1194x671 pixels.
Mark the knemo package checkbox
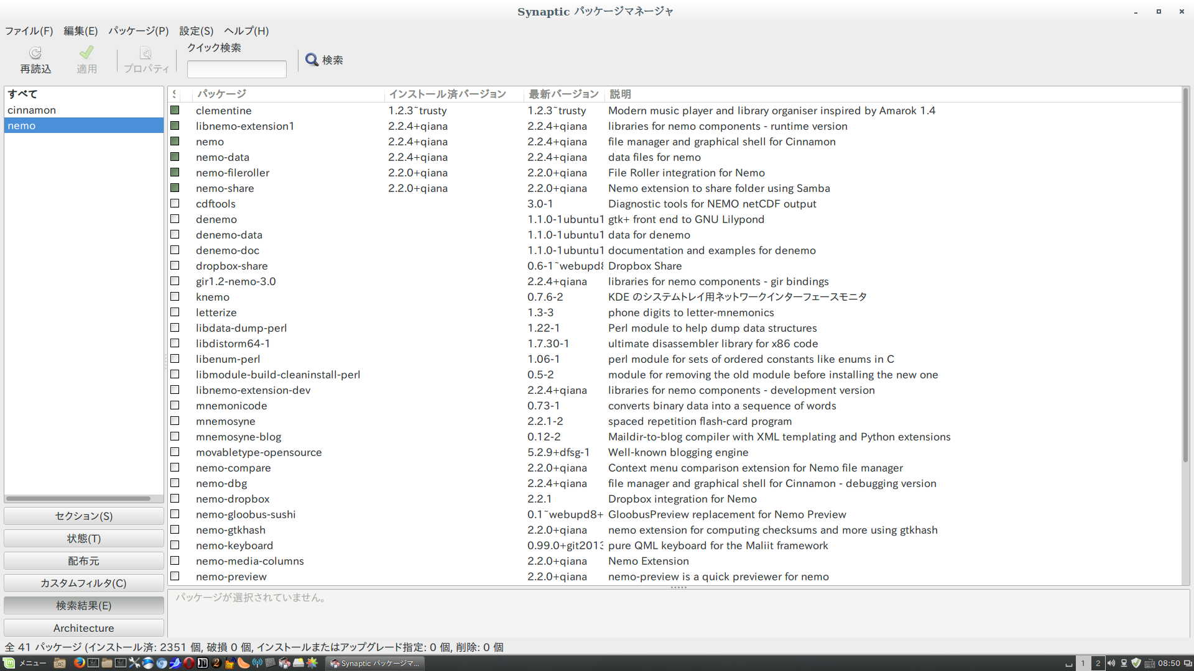(x=175, y=296)
